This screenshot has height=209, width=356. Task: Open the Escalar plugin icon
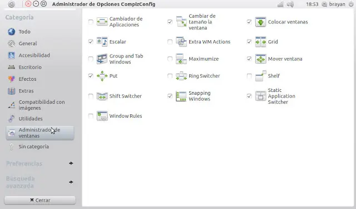102,42
